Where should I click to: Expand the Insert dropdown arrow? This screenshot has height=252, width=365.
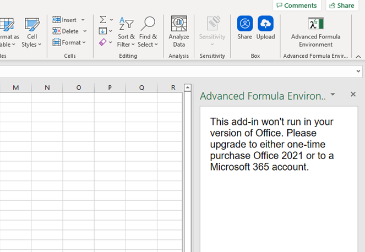coord(83,20)
